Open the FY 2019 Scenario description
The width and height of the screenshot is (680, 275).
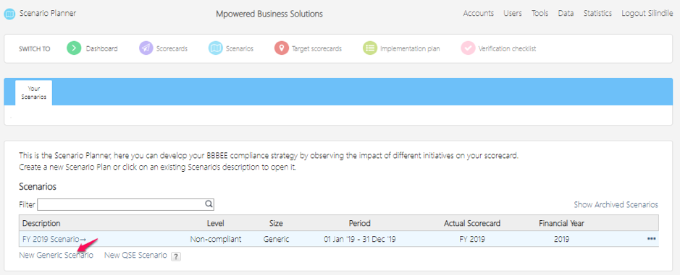[54, 239]
